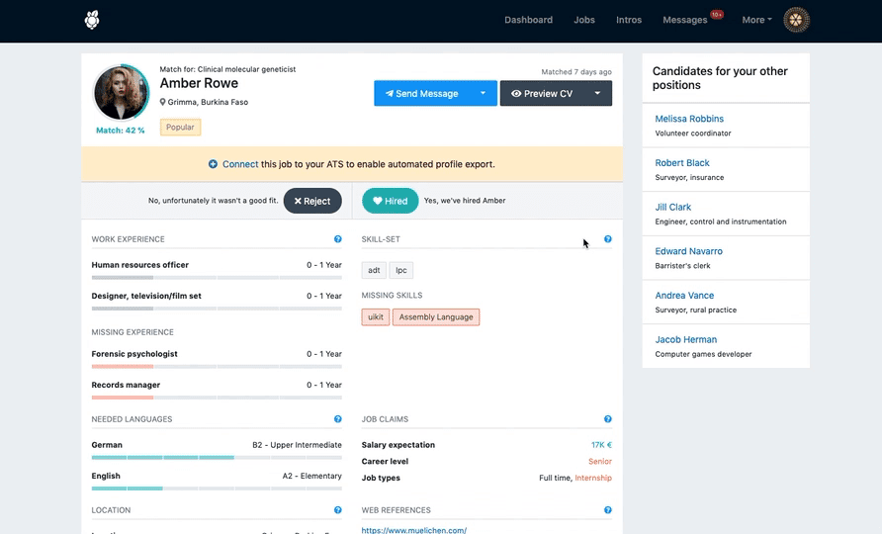Click the Match: 42 % label

121,130
